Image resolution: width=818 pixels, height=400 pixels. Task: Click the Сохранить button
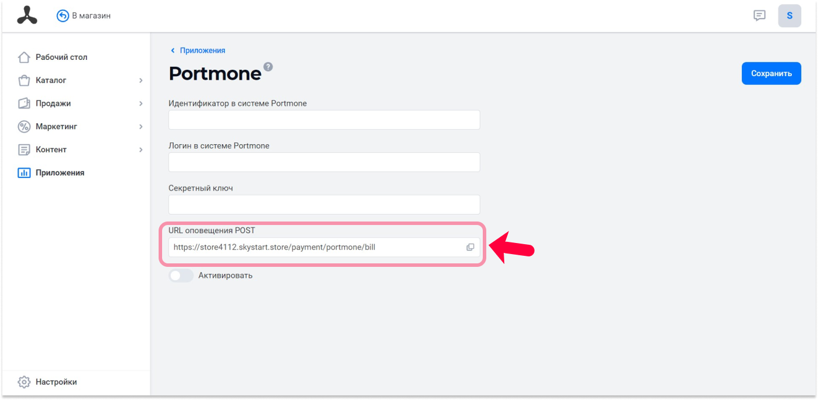pos(771,73)
